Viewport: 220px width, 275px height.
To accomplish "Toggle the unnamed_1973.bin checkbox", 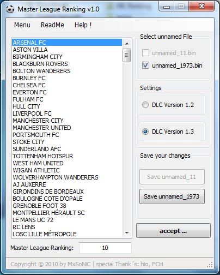I will tap(145, 65).
